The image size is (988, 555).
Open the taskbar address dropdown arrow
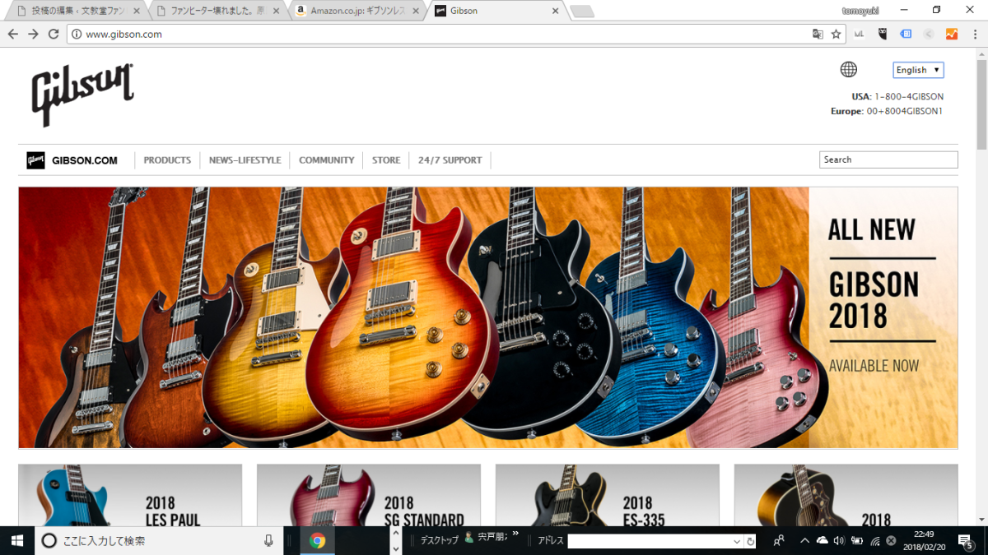point(736,542)
